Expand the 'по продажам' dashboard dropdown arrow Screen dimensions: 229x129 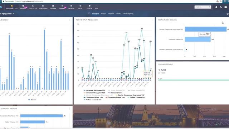coord(14,14)
